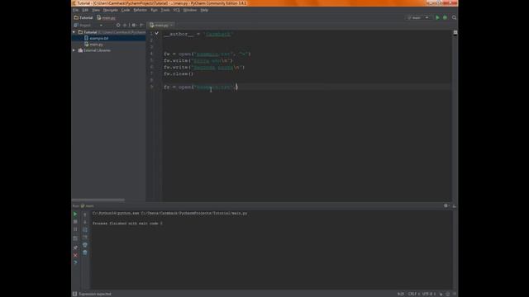Viewport: 529px width, 297px height.
Task: Open Project panel settings gear
Action: tap(134, 26)
